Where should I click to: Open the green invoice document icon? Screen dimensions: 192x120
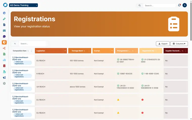[x=4, y=54]
